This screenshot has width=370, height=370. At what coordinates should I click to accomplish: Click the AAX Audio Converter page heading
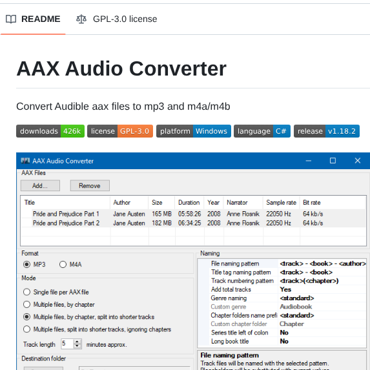121,68
